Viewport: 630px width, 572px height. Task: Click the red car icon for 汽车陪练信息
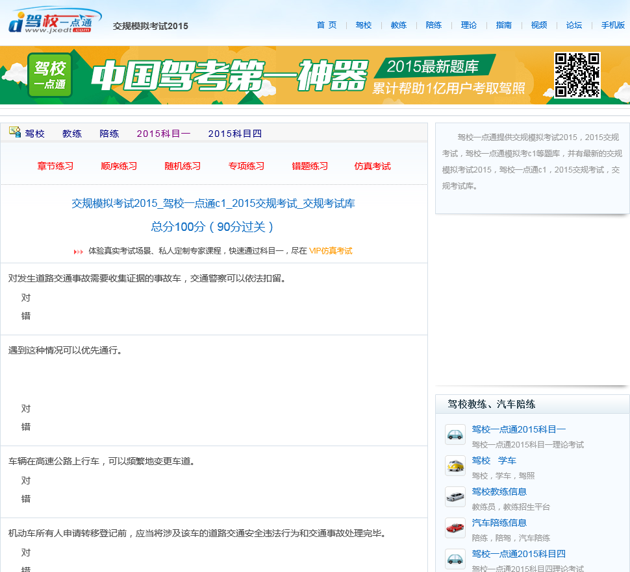[x=455, y=528]
